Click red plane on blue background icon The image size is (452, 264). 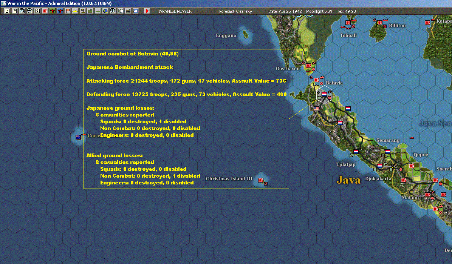pyautogui.click(x=60, y=11)
